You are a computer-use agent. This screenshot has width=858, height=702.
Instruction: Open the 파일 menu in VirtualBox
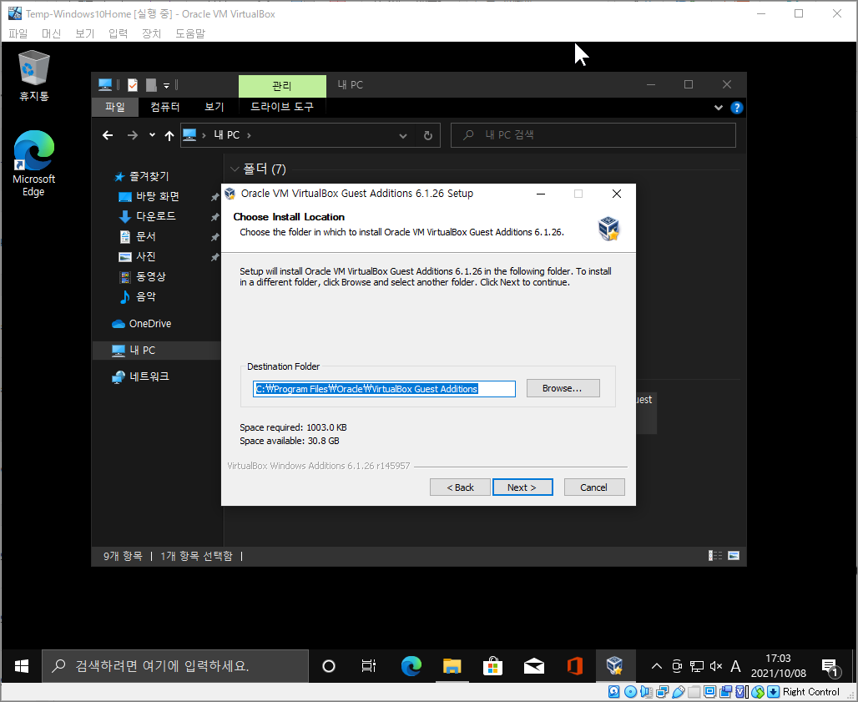[18, 33]
